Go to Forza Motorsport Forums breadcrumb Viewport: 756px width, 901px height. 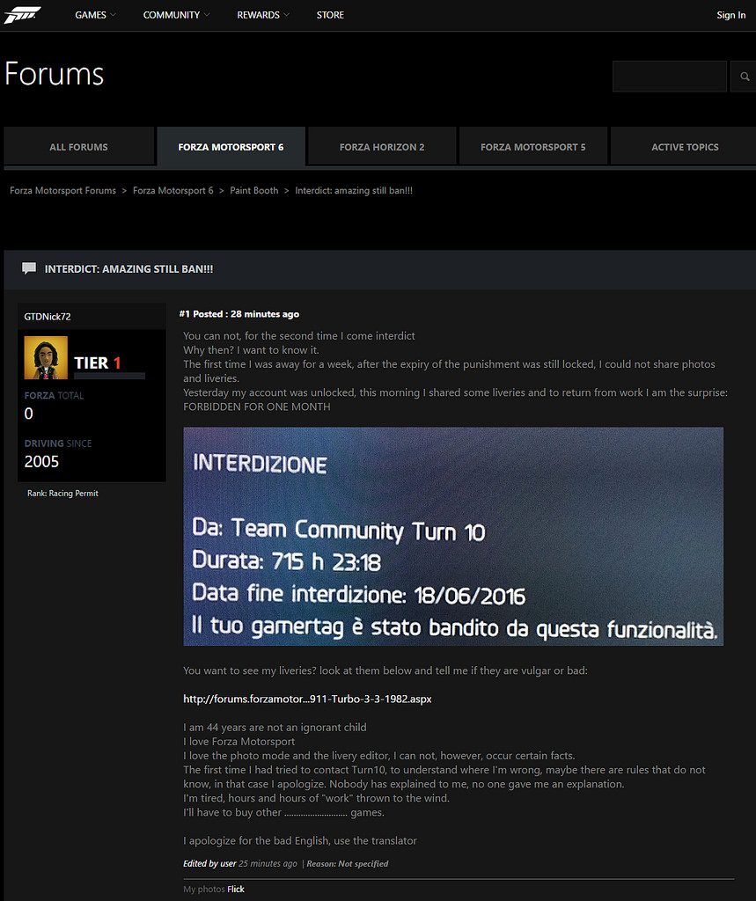tap(62, 191)
